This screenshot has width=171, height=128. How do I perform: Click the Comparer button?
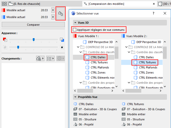(x=33, y=25)
